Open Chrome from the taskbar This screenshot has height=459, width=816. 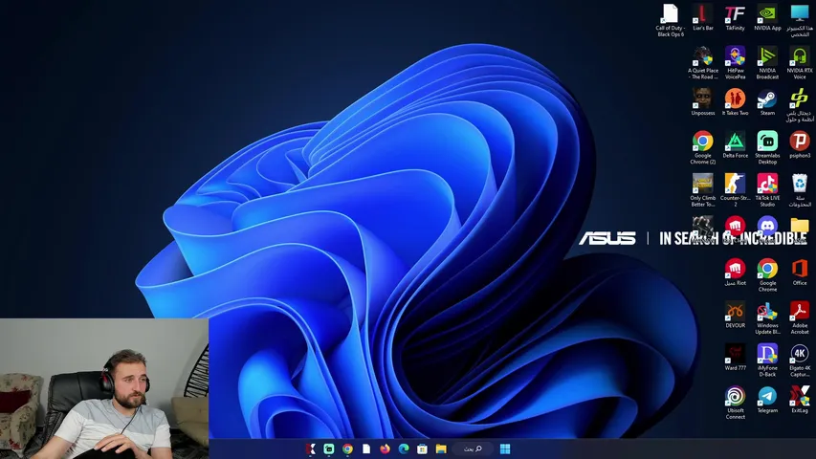[x=347, y=448]
